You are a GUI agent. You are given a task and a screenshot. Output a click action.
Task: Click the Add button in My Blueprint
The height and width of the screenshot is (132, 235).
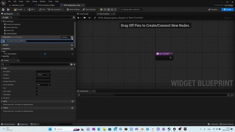(5, 18)
